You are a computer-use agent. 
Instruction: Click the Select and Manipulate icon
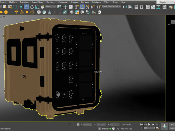(65, 7)
